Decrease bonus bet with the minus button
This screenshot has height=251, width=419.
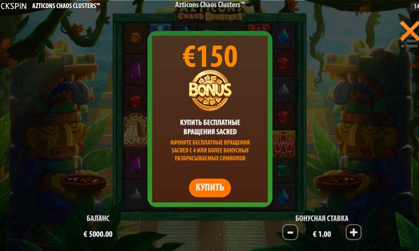pos(290,233)
